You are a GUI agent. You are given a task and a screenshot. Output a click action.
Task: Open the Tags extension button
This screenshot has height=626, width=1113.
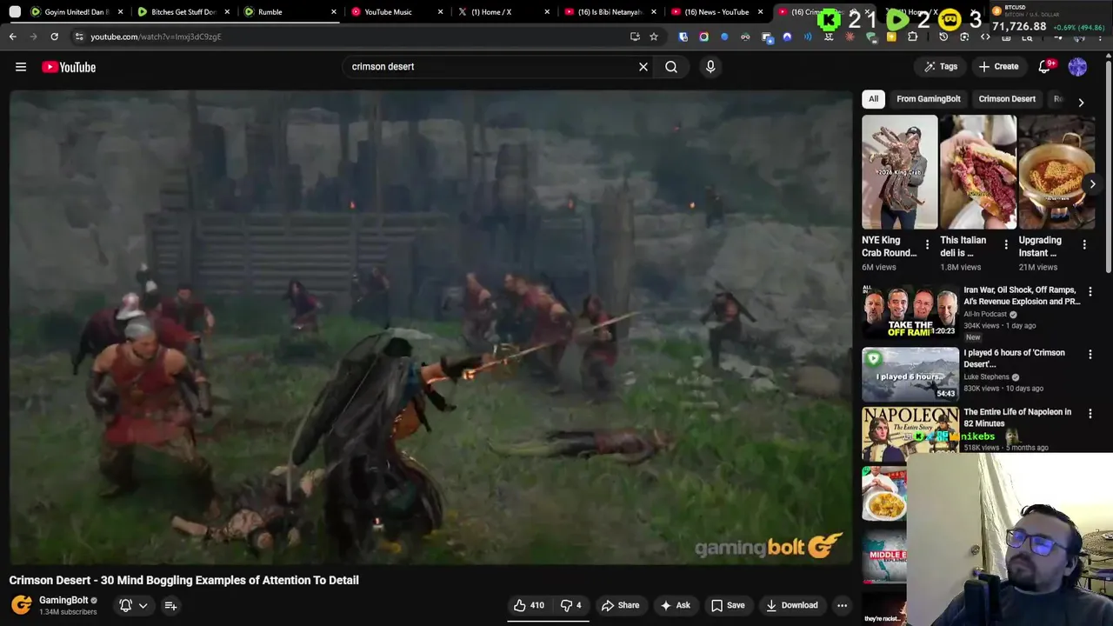tap(940, 67)
